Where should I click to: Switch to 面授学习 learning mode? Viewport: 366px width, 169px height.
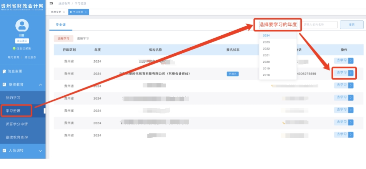(83, 39)
